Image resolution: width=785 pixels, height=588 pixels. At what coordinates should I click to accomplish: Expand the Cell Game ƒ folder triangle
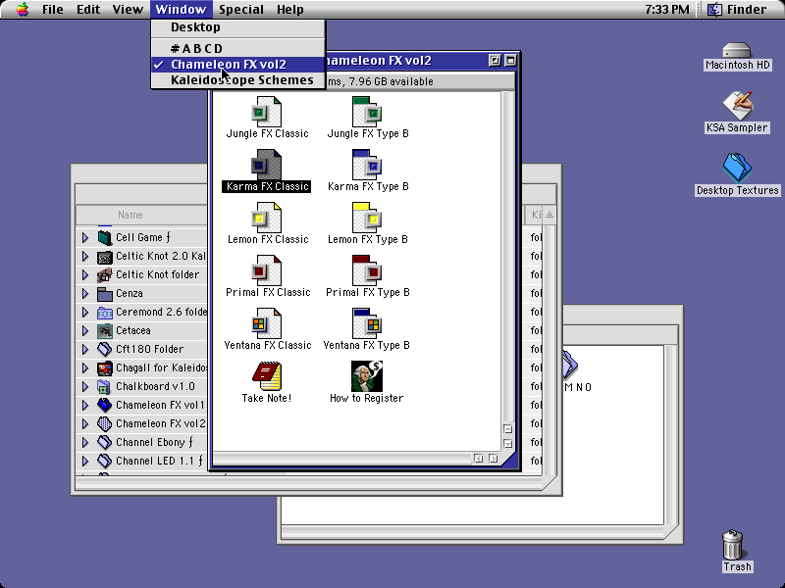[85, 237]
